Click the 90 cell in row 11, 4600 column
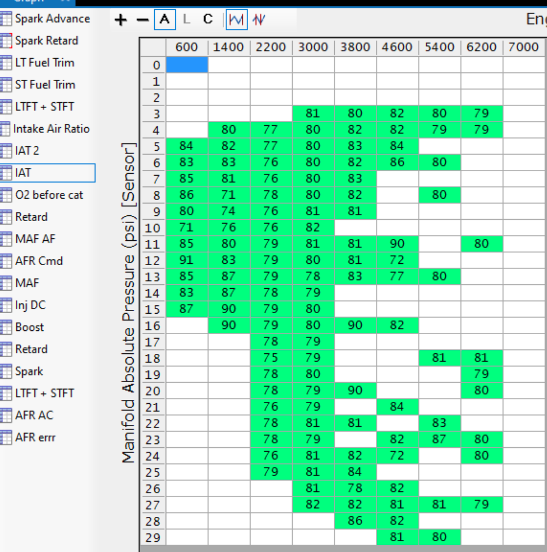The width and height of the screenshot is (547, 552). click(x=398, y=244)
